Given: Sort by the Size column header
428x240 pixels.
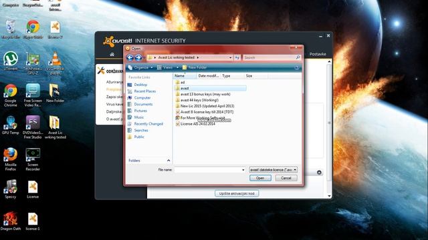Looking at the screenshot, I should [x=256, y=76].
